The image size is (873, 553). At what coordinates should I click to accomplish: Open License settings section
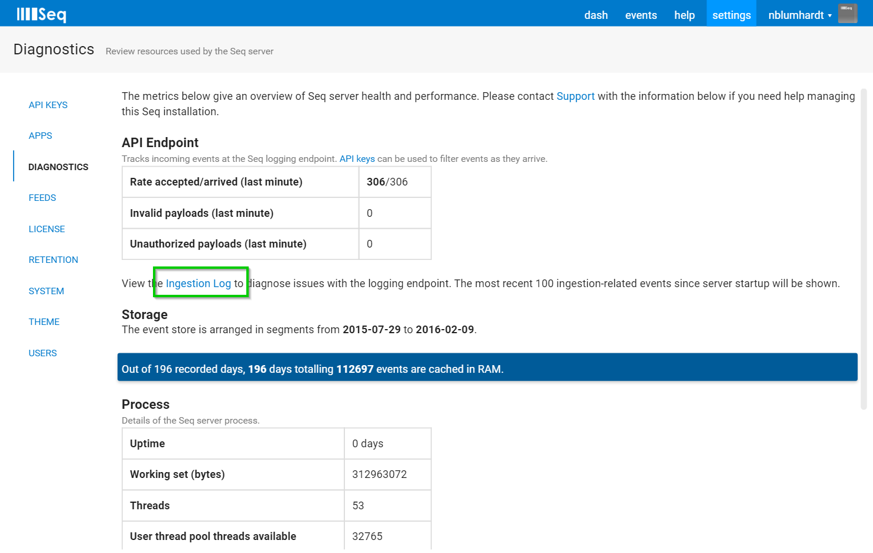tap(47, 229)
